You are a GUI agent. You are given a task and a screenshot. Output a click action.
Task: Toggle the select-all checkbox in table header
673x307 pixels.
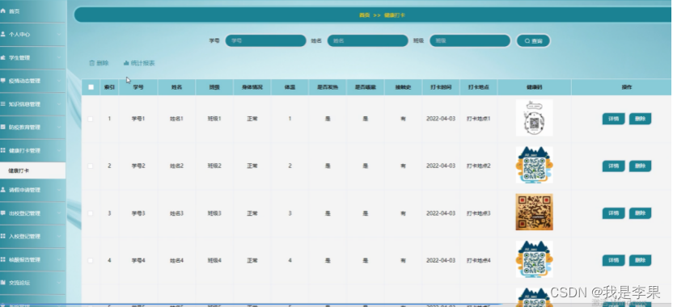click(x=91, y=87)
